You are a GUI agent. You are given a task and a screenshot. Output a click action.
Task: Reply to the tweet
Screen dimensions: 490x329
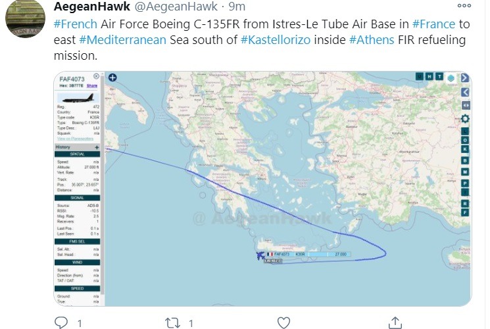click(x=61, y=322)
